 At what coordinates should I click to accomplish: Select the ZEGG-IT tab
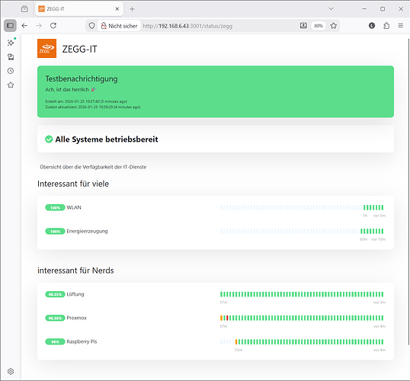pos(76,9)
